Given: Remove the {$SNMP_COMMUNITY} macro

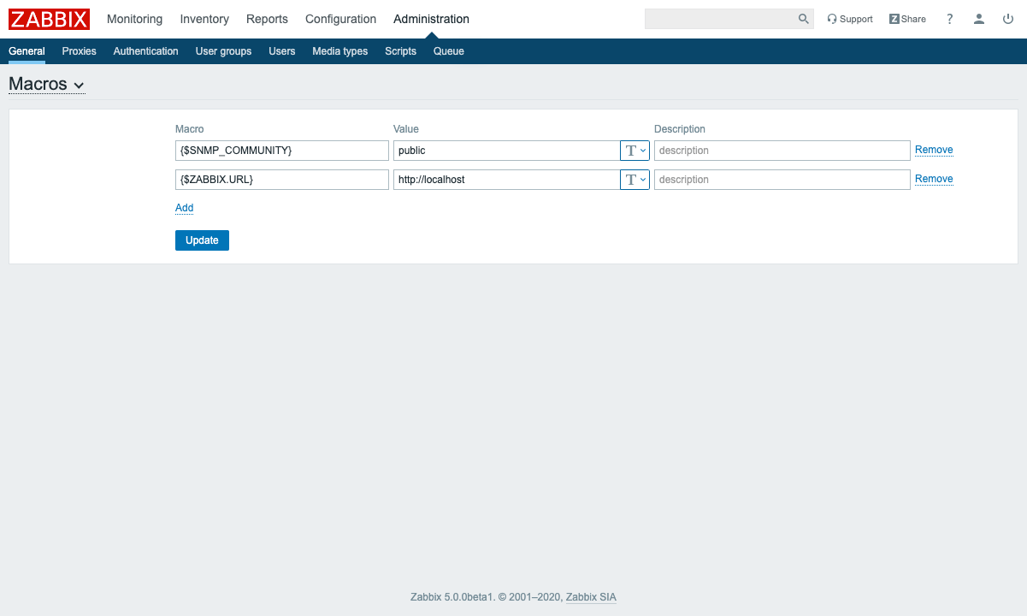Looking at the screenshot, I should tap(934, 150).
